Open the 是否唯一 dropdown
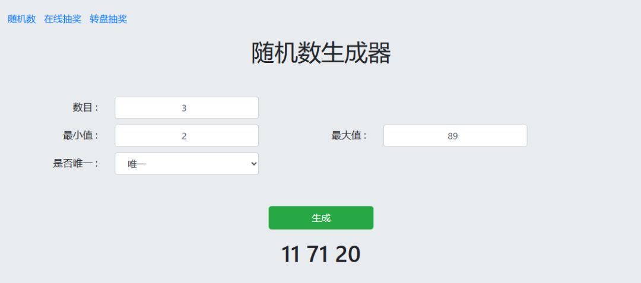 pyautogui.click(x=186, y=164)
